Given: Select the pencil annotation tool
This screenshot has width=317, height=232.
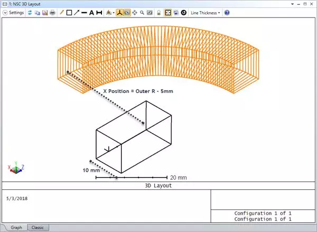Looking at the screenshot, I should [x=62, y=12].
